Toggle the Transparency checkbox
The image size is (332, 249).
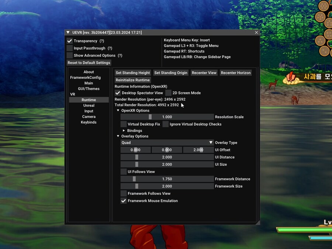[x=70, y=41]
